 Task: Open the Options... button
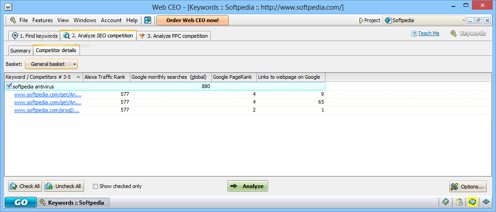pos(468,187)
